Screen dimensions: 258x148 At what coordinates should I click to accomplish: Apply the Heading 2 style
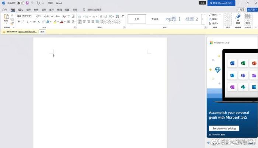[x=192, y=19]
